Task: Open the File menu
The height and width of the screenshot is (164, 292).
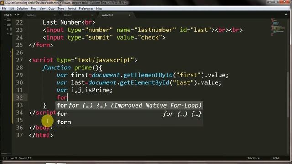Action: pyautogui.click(x=4, y=9)
